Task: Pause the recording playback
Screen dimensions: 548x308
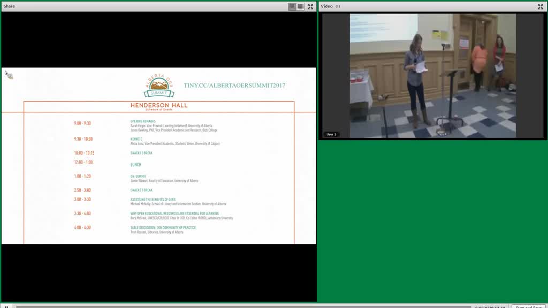Action: (6, 306)
